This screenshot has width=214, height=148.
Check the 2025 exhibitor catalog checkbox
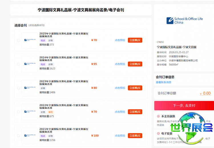[x=19, y=40]
